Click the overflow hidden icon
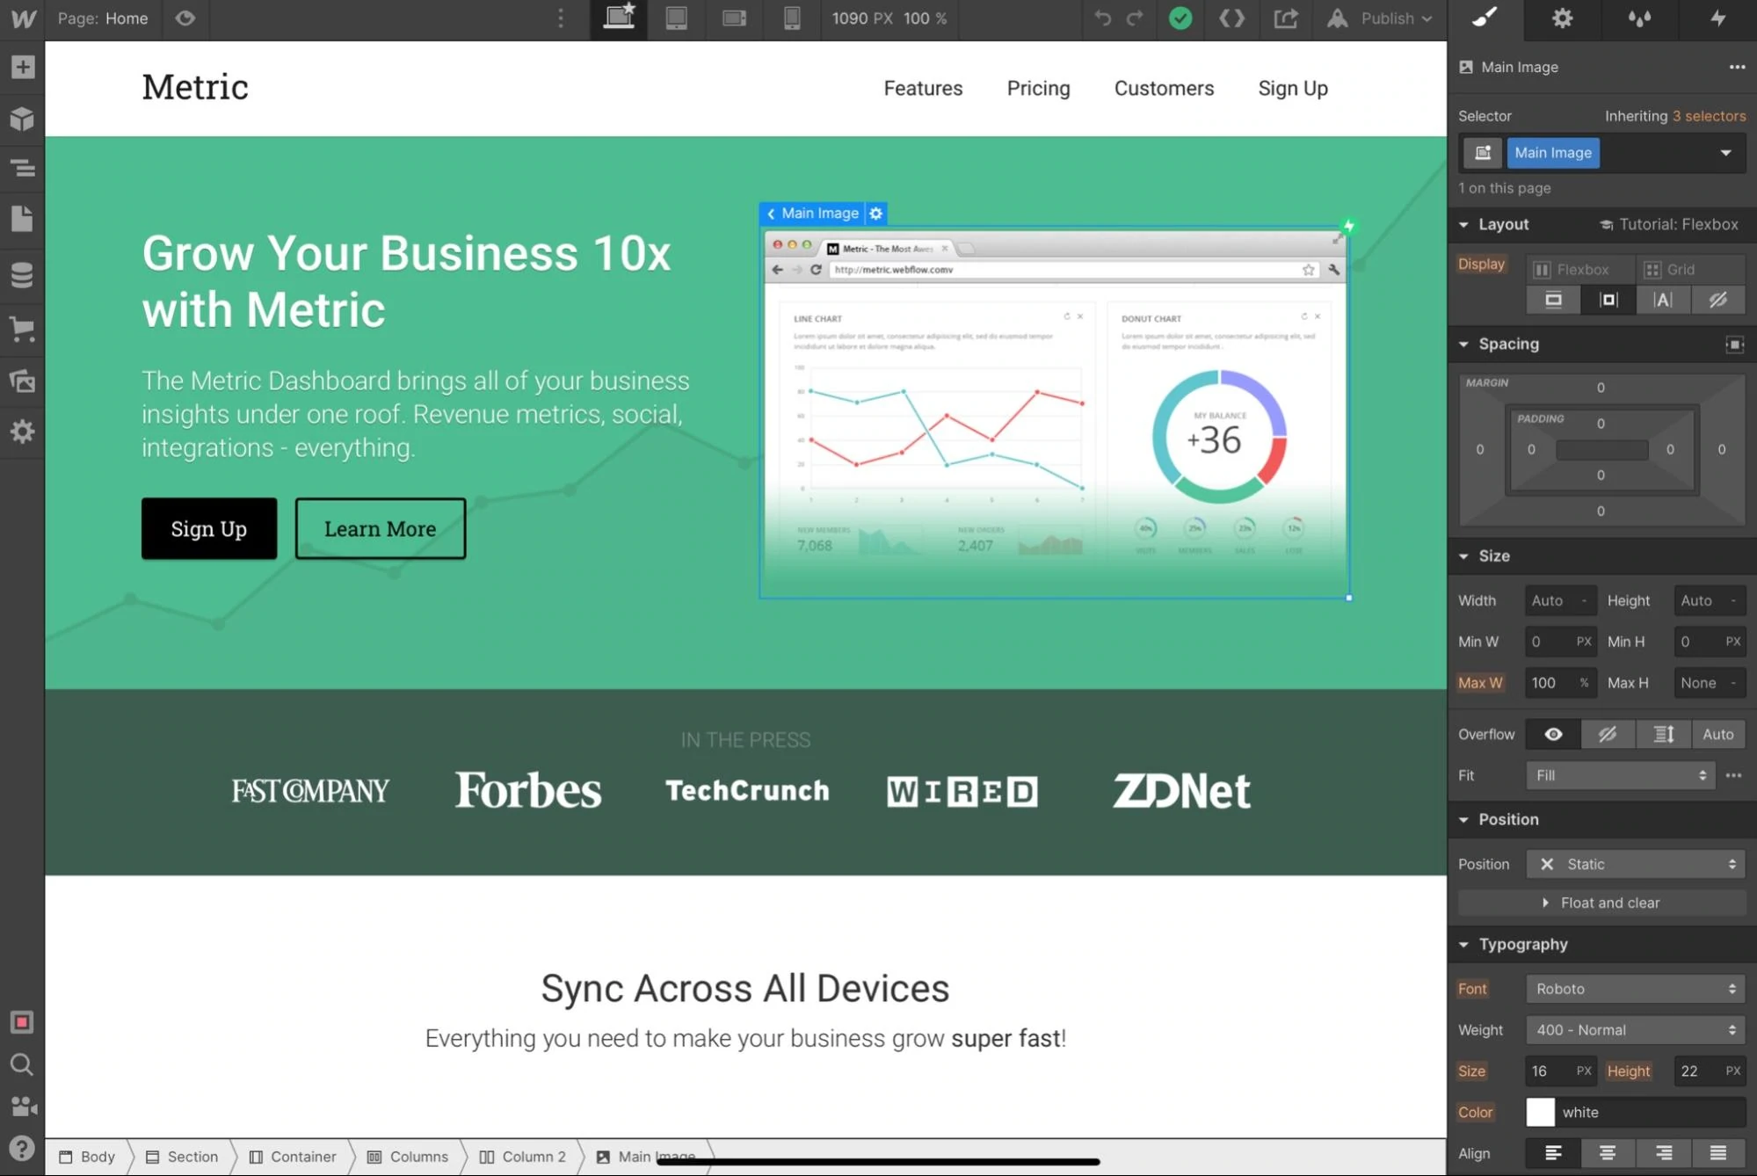Image resolution: width=1757 pixels, height=1176 pixels. (x=1608, y=734)
